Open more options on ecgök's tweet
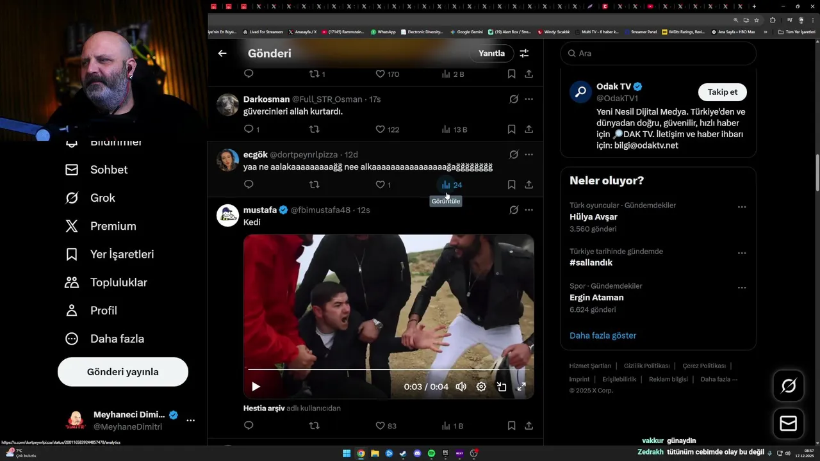Viewport: 820px width, 461px height. pos(529,154)
